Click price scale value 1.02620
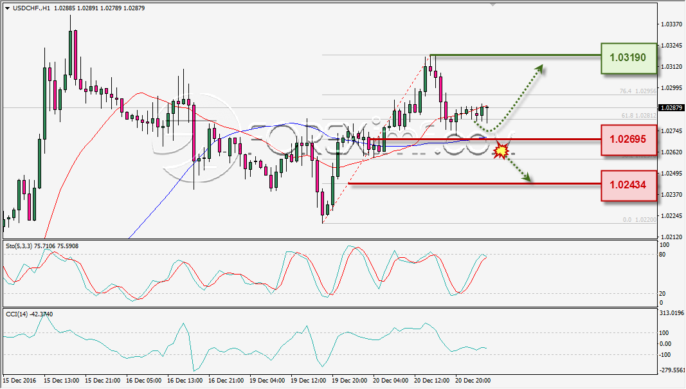The height and width of the screenshot is (389, 686). (x=671, y=152)
